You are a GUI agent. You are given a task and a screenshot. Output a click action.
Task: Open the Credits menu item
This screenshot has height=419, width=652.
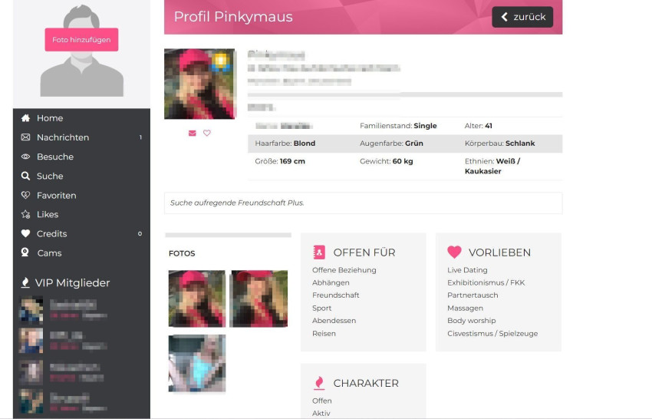(x=51, y=233)
